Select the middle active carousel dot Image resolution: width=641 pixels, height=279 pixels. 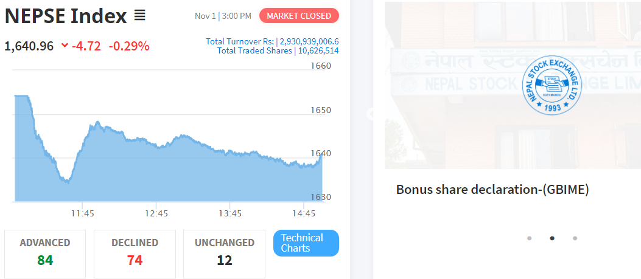click(x=552, y=238)
